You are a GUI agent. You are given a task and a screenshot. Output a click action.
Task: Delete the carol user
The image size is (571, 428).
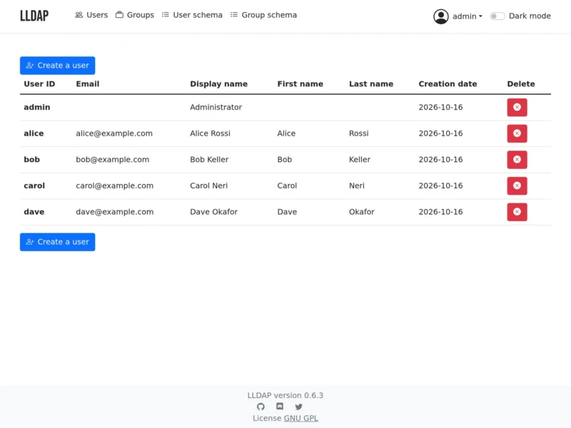[517, 186]
